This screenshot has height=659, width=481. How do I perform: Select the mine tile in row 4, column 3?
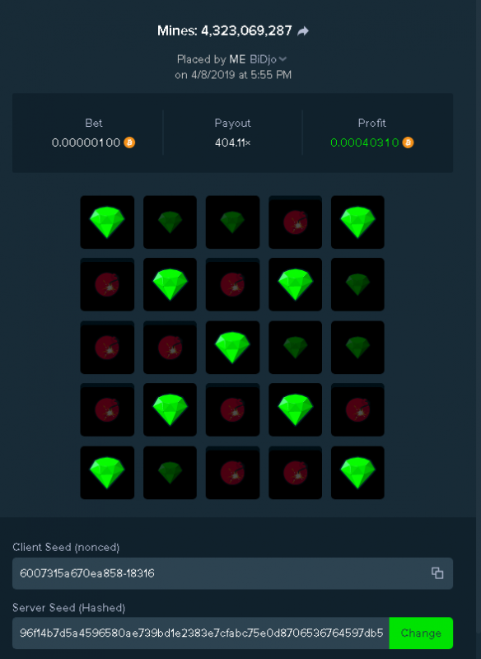tap(232, 409)
